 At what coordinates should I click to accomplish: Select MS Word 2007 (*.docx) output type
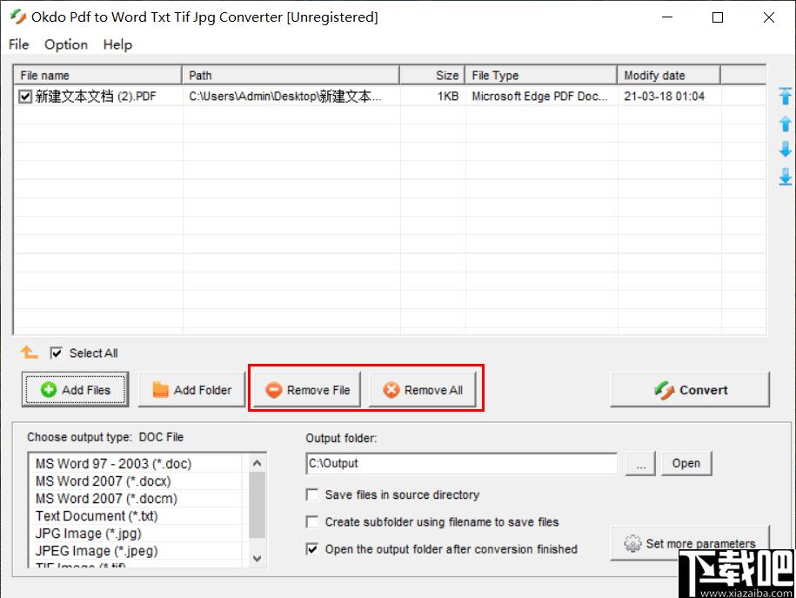tap(136, 481)
